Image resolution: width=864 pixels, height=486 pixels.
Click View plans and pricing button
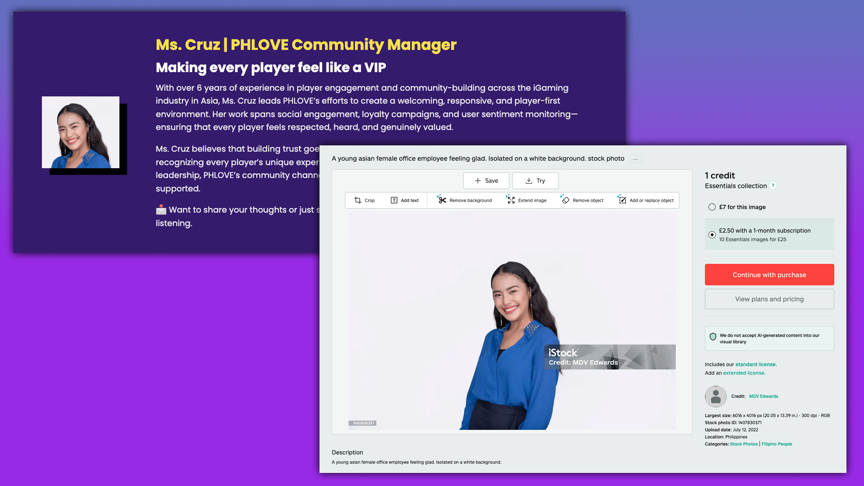pos(769,299)
